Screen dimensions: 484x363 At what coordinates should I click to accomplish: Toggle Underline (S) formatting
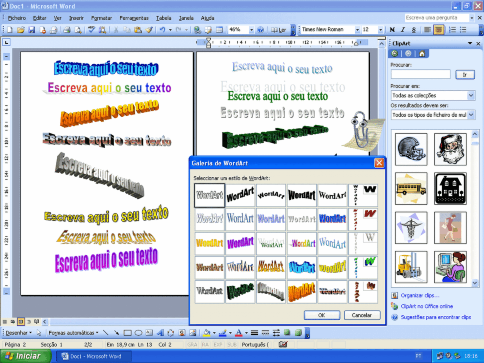coord(414,30)
